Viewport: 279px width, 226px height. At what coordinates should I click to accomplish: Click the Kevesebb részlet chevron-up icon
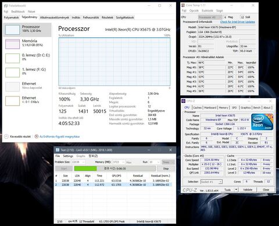point(6,137)
